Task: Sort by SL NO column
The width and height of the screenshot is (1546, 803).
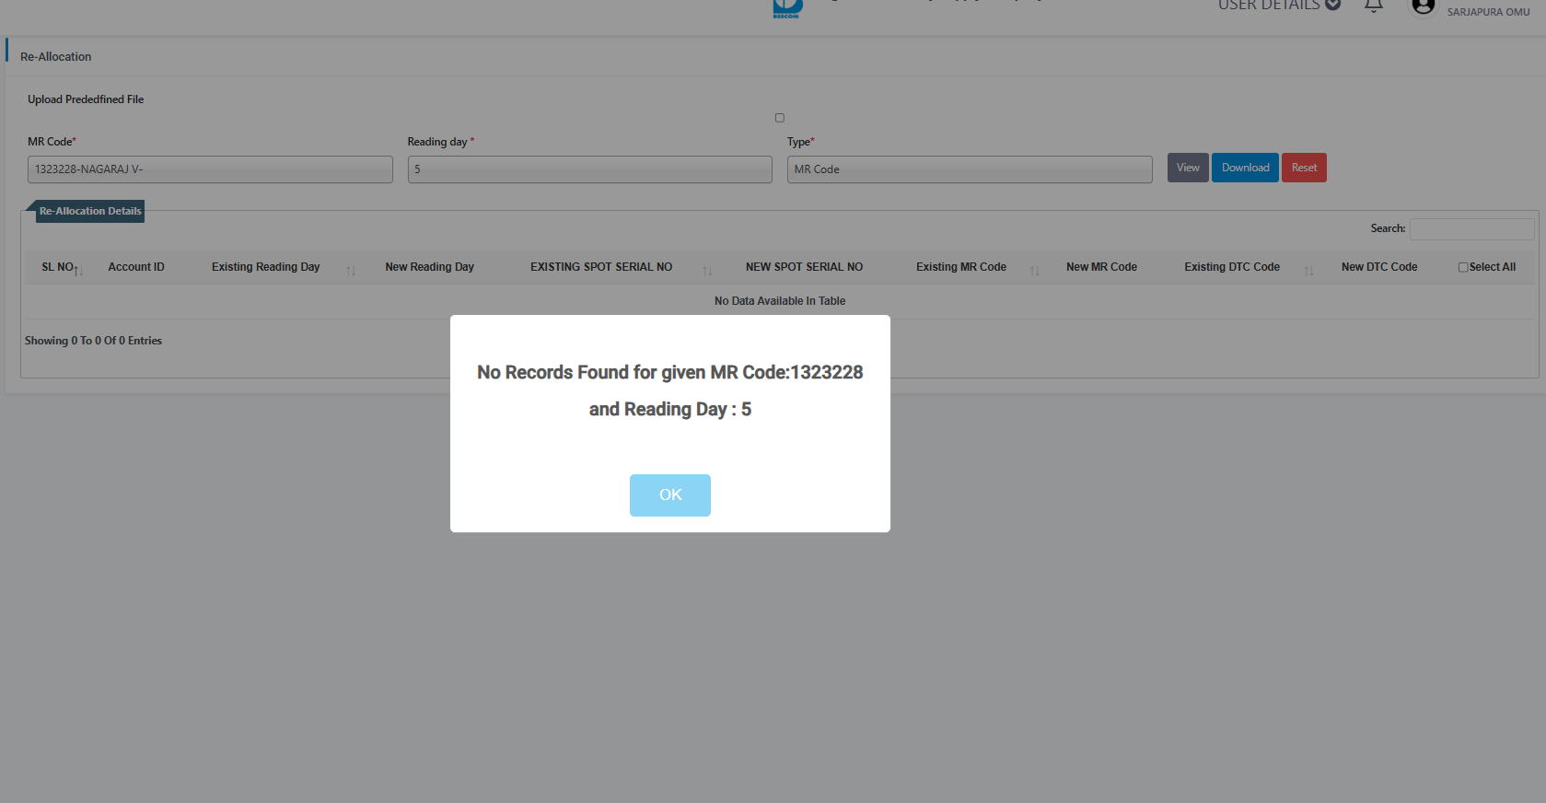Action: (79, 270)
